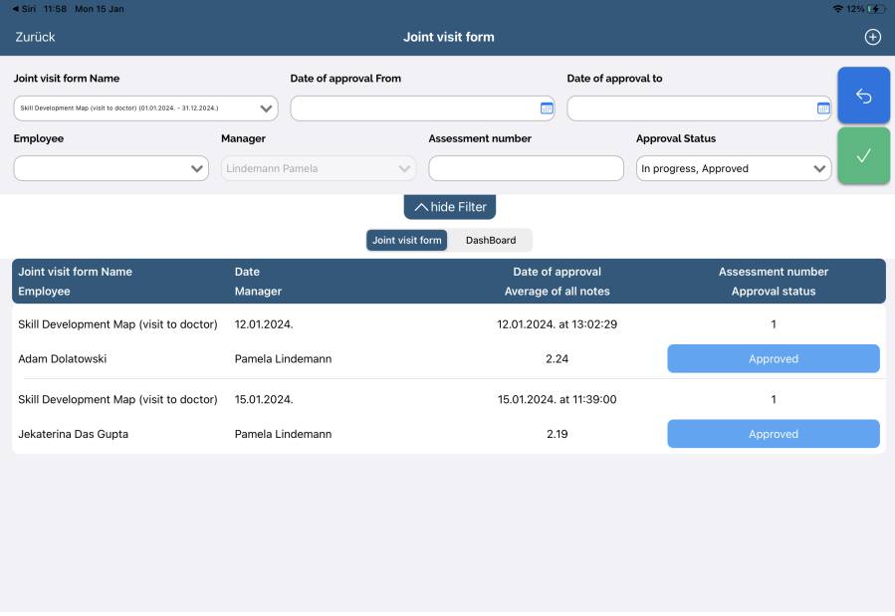Tap the battery icon in status bar
Image resolution: width=895 pixels, height=616 pixels.
[876, 8]
